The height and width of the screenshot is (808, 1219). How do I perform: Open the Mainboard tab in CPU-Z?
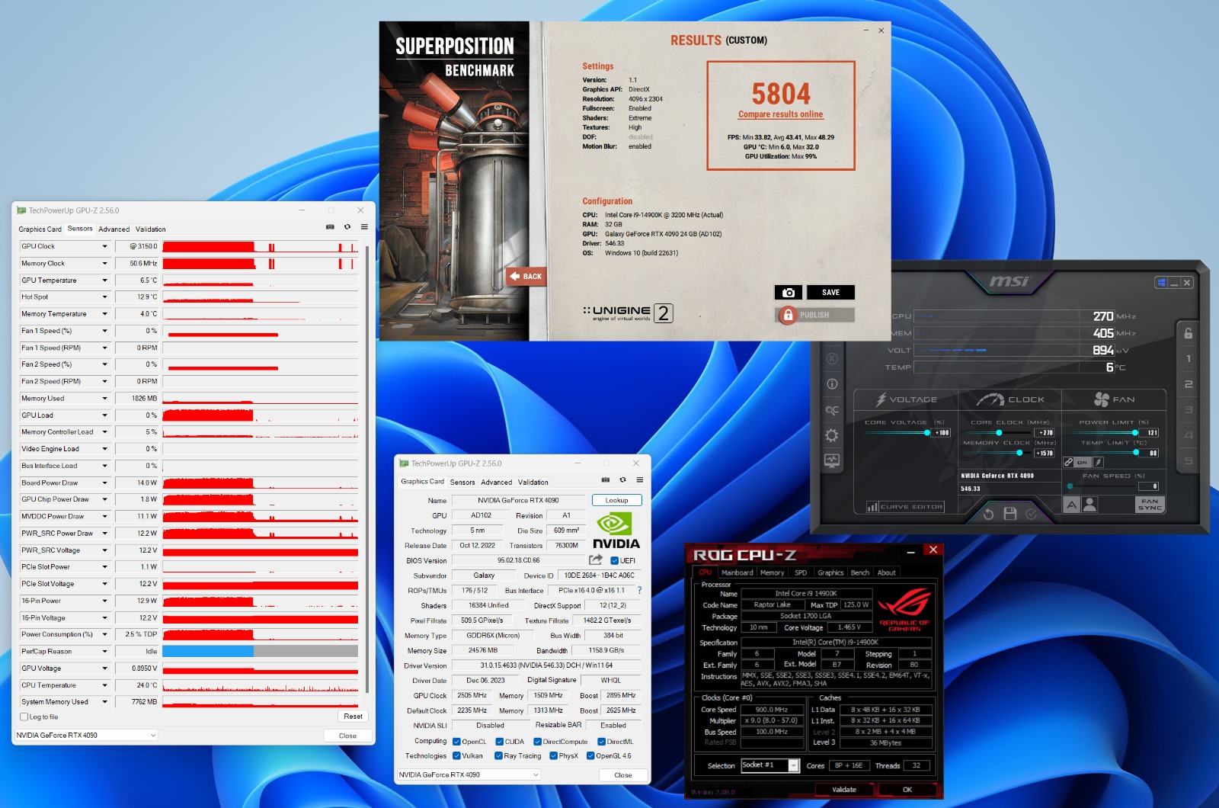click(737, 572)
